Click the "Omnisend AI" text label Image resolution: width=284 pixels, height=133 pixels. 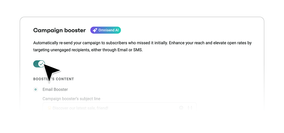point(109,30)
